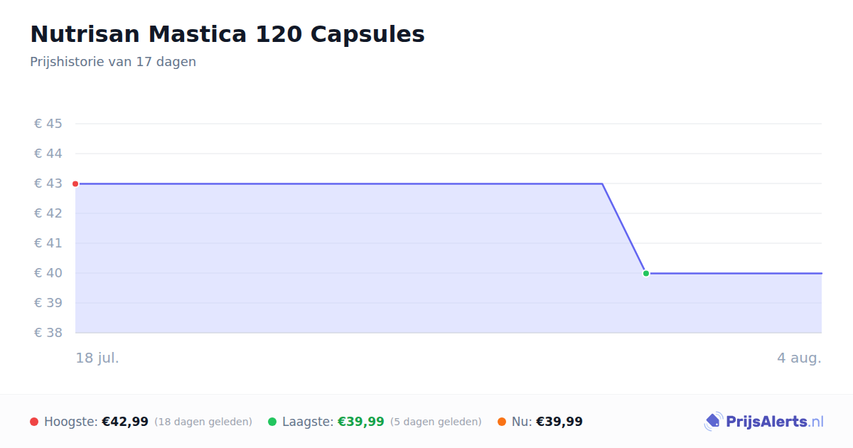The height and width of the screenshot is (448, 853).
Task: Click the 18 dagen geleden note
Action: tap(203, 422)
